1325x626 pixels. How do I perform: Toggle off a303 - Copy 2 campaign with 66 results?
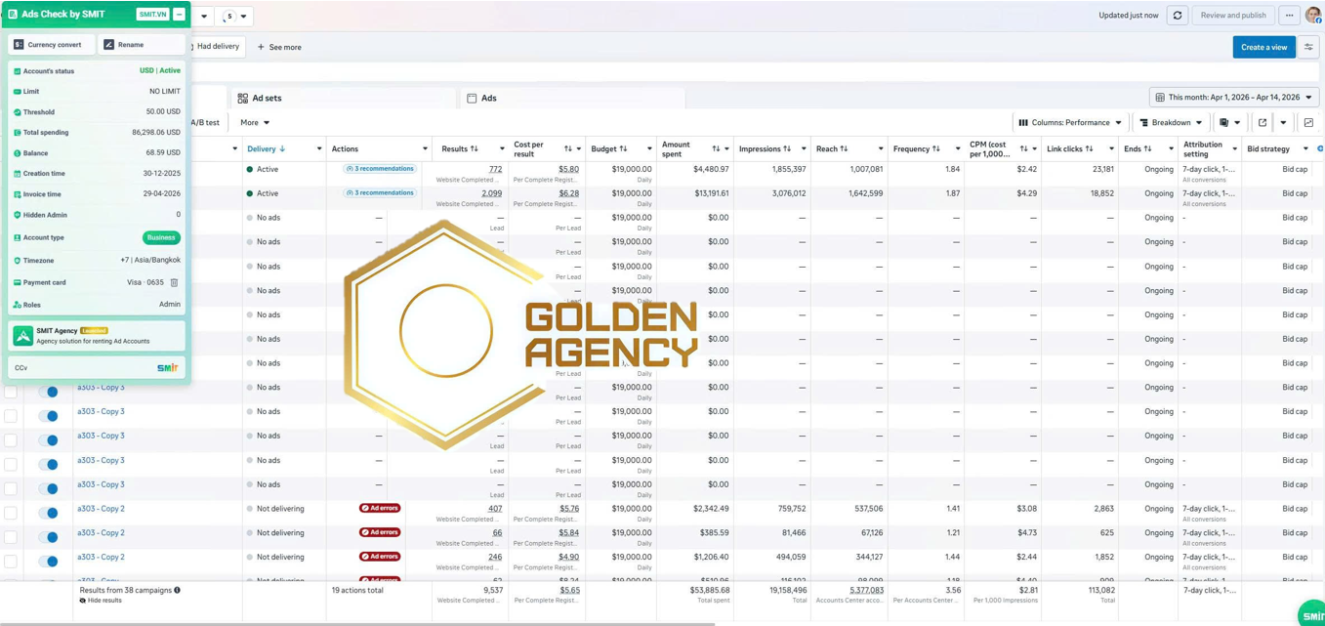pyautogui.click(x=48, y=537)
